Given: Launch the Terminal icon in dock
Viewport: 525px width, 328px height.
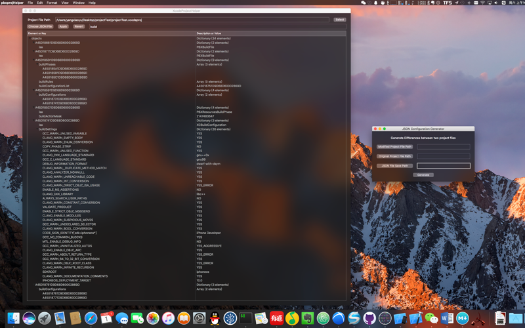Looking at the screenshot, I should point(245,318).
